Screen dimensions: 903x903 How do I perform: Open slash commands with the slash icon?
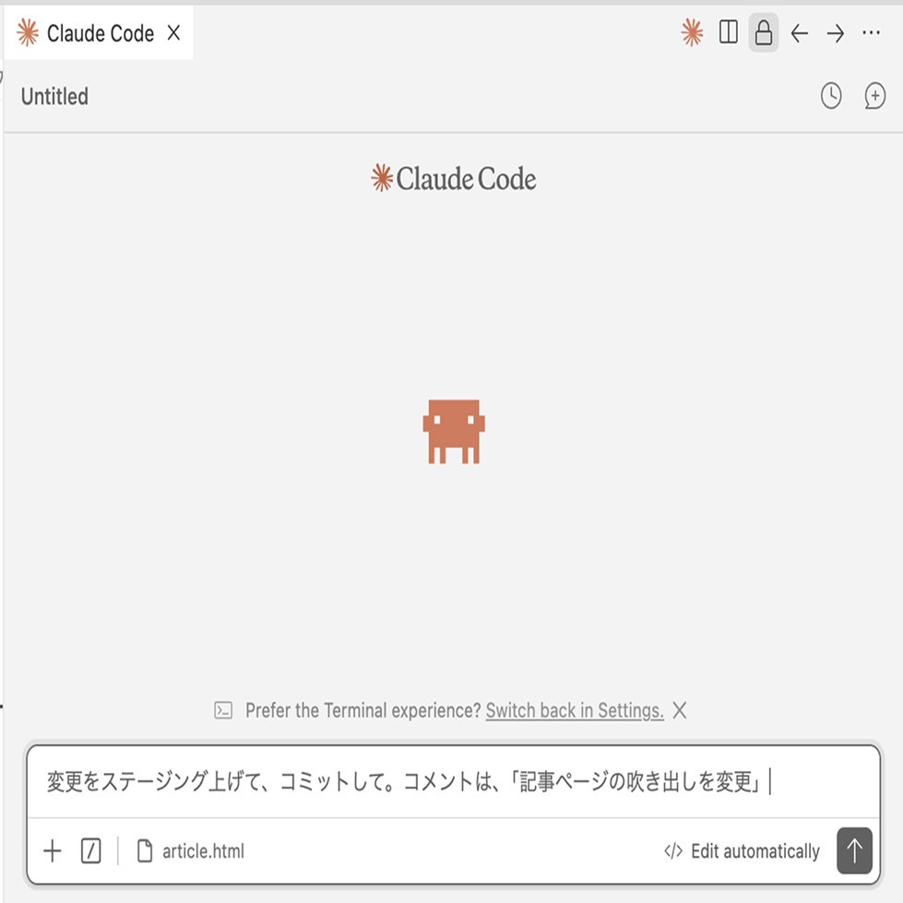point(91,850)
